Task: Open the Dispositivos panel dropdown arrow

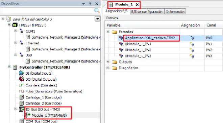Action: click(x=84, y=4)
